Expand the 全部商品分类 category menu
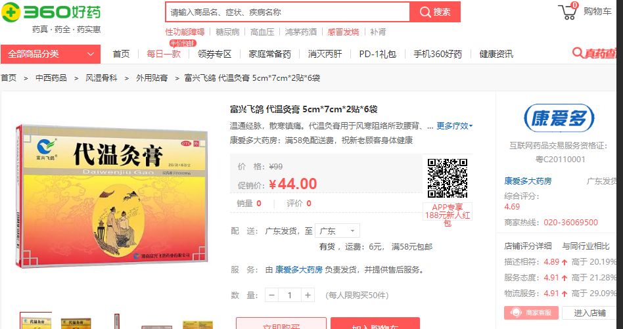Viewport: 623px width, 329px height. 51,54
